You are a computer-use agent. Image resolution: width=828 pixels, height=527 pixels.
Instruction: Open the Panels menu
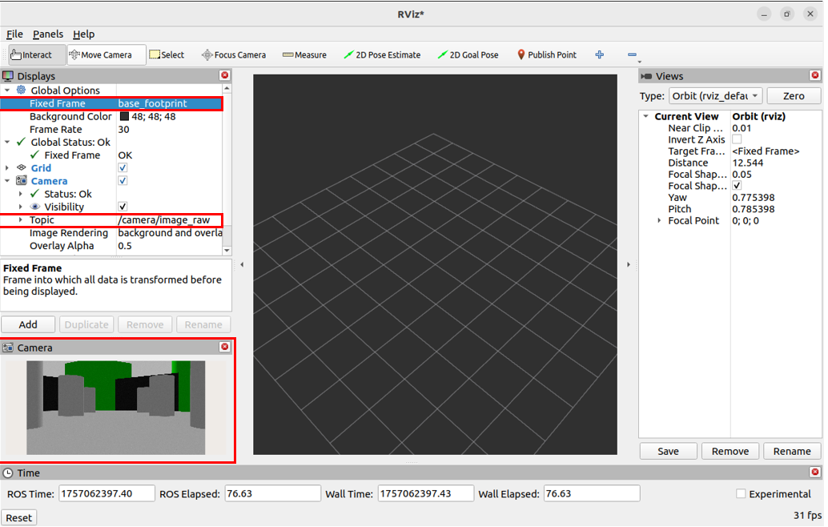[x=47, y=34]
